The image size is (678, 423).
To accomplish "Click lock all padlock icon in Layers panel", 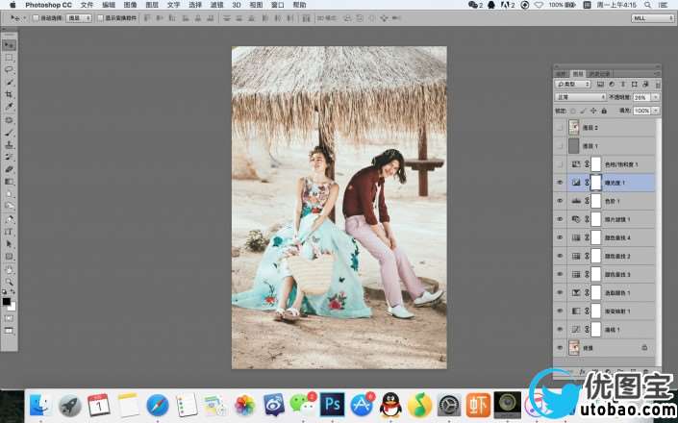I will tap(604, 112).
